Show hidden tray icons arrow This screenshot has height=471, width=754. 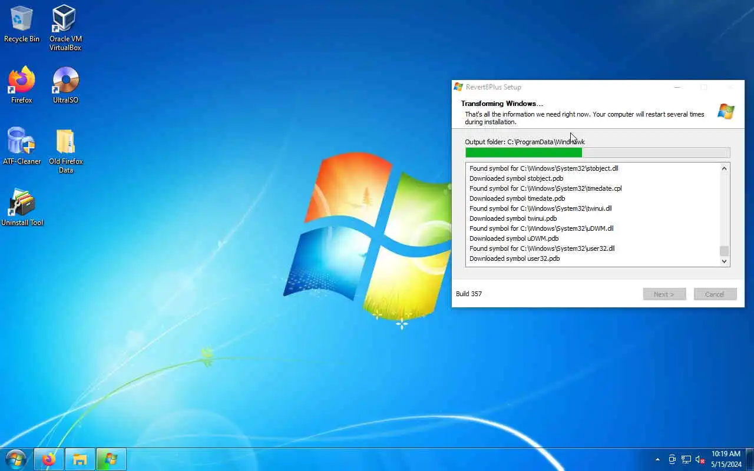(657, 459)
